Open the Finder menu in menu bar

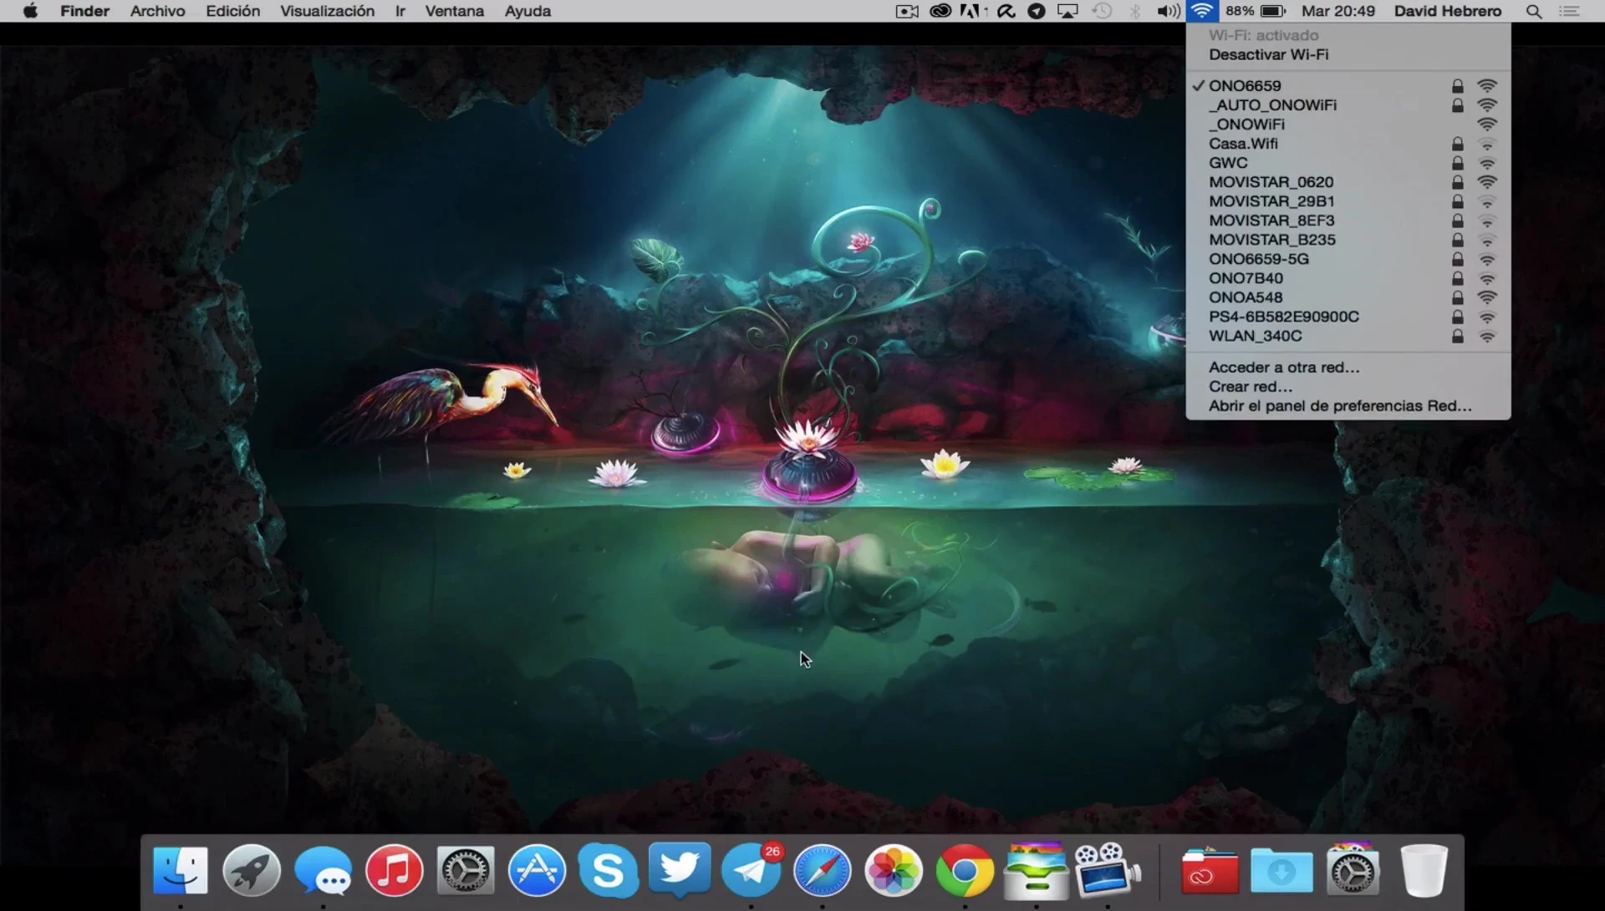pyautogui.click(x=84, y=11)
